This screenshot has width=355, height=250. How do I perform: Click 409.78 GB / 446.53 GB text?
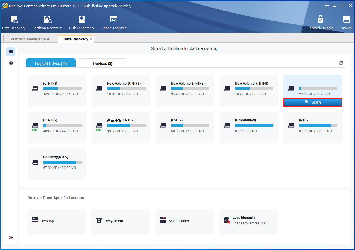60,131
